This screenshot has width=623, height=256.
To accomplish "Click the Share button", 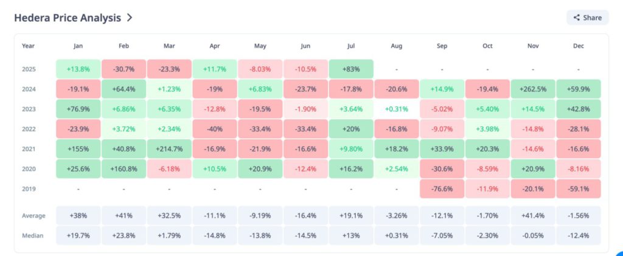I will coord(587,18).
